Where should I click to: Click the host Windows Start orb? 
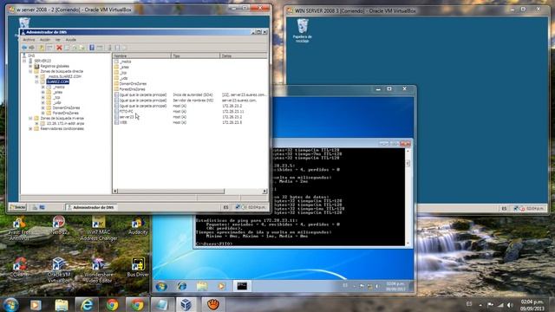(10, 304)
